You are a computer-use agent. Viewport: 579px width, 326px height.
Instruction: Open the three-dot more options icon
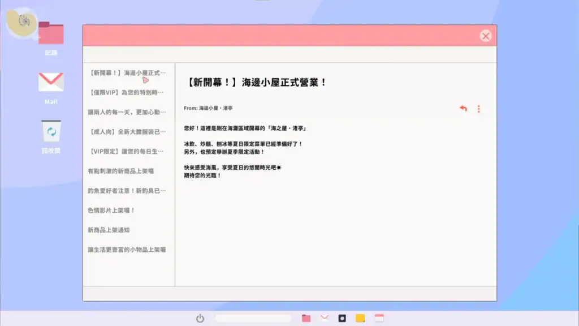[479, 109]
